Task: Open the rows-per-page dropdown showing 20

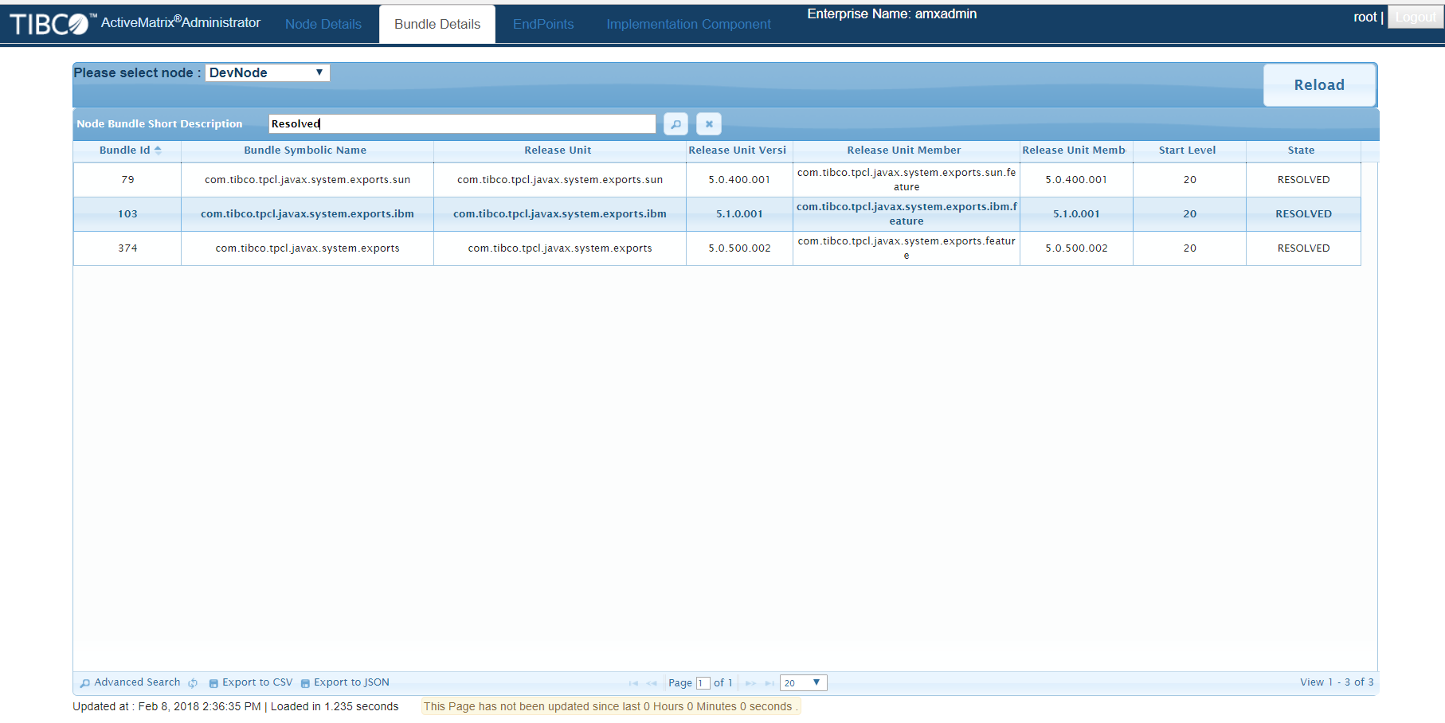Action: pos(804,683)
